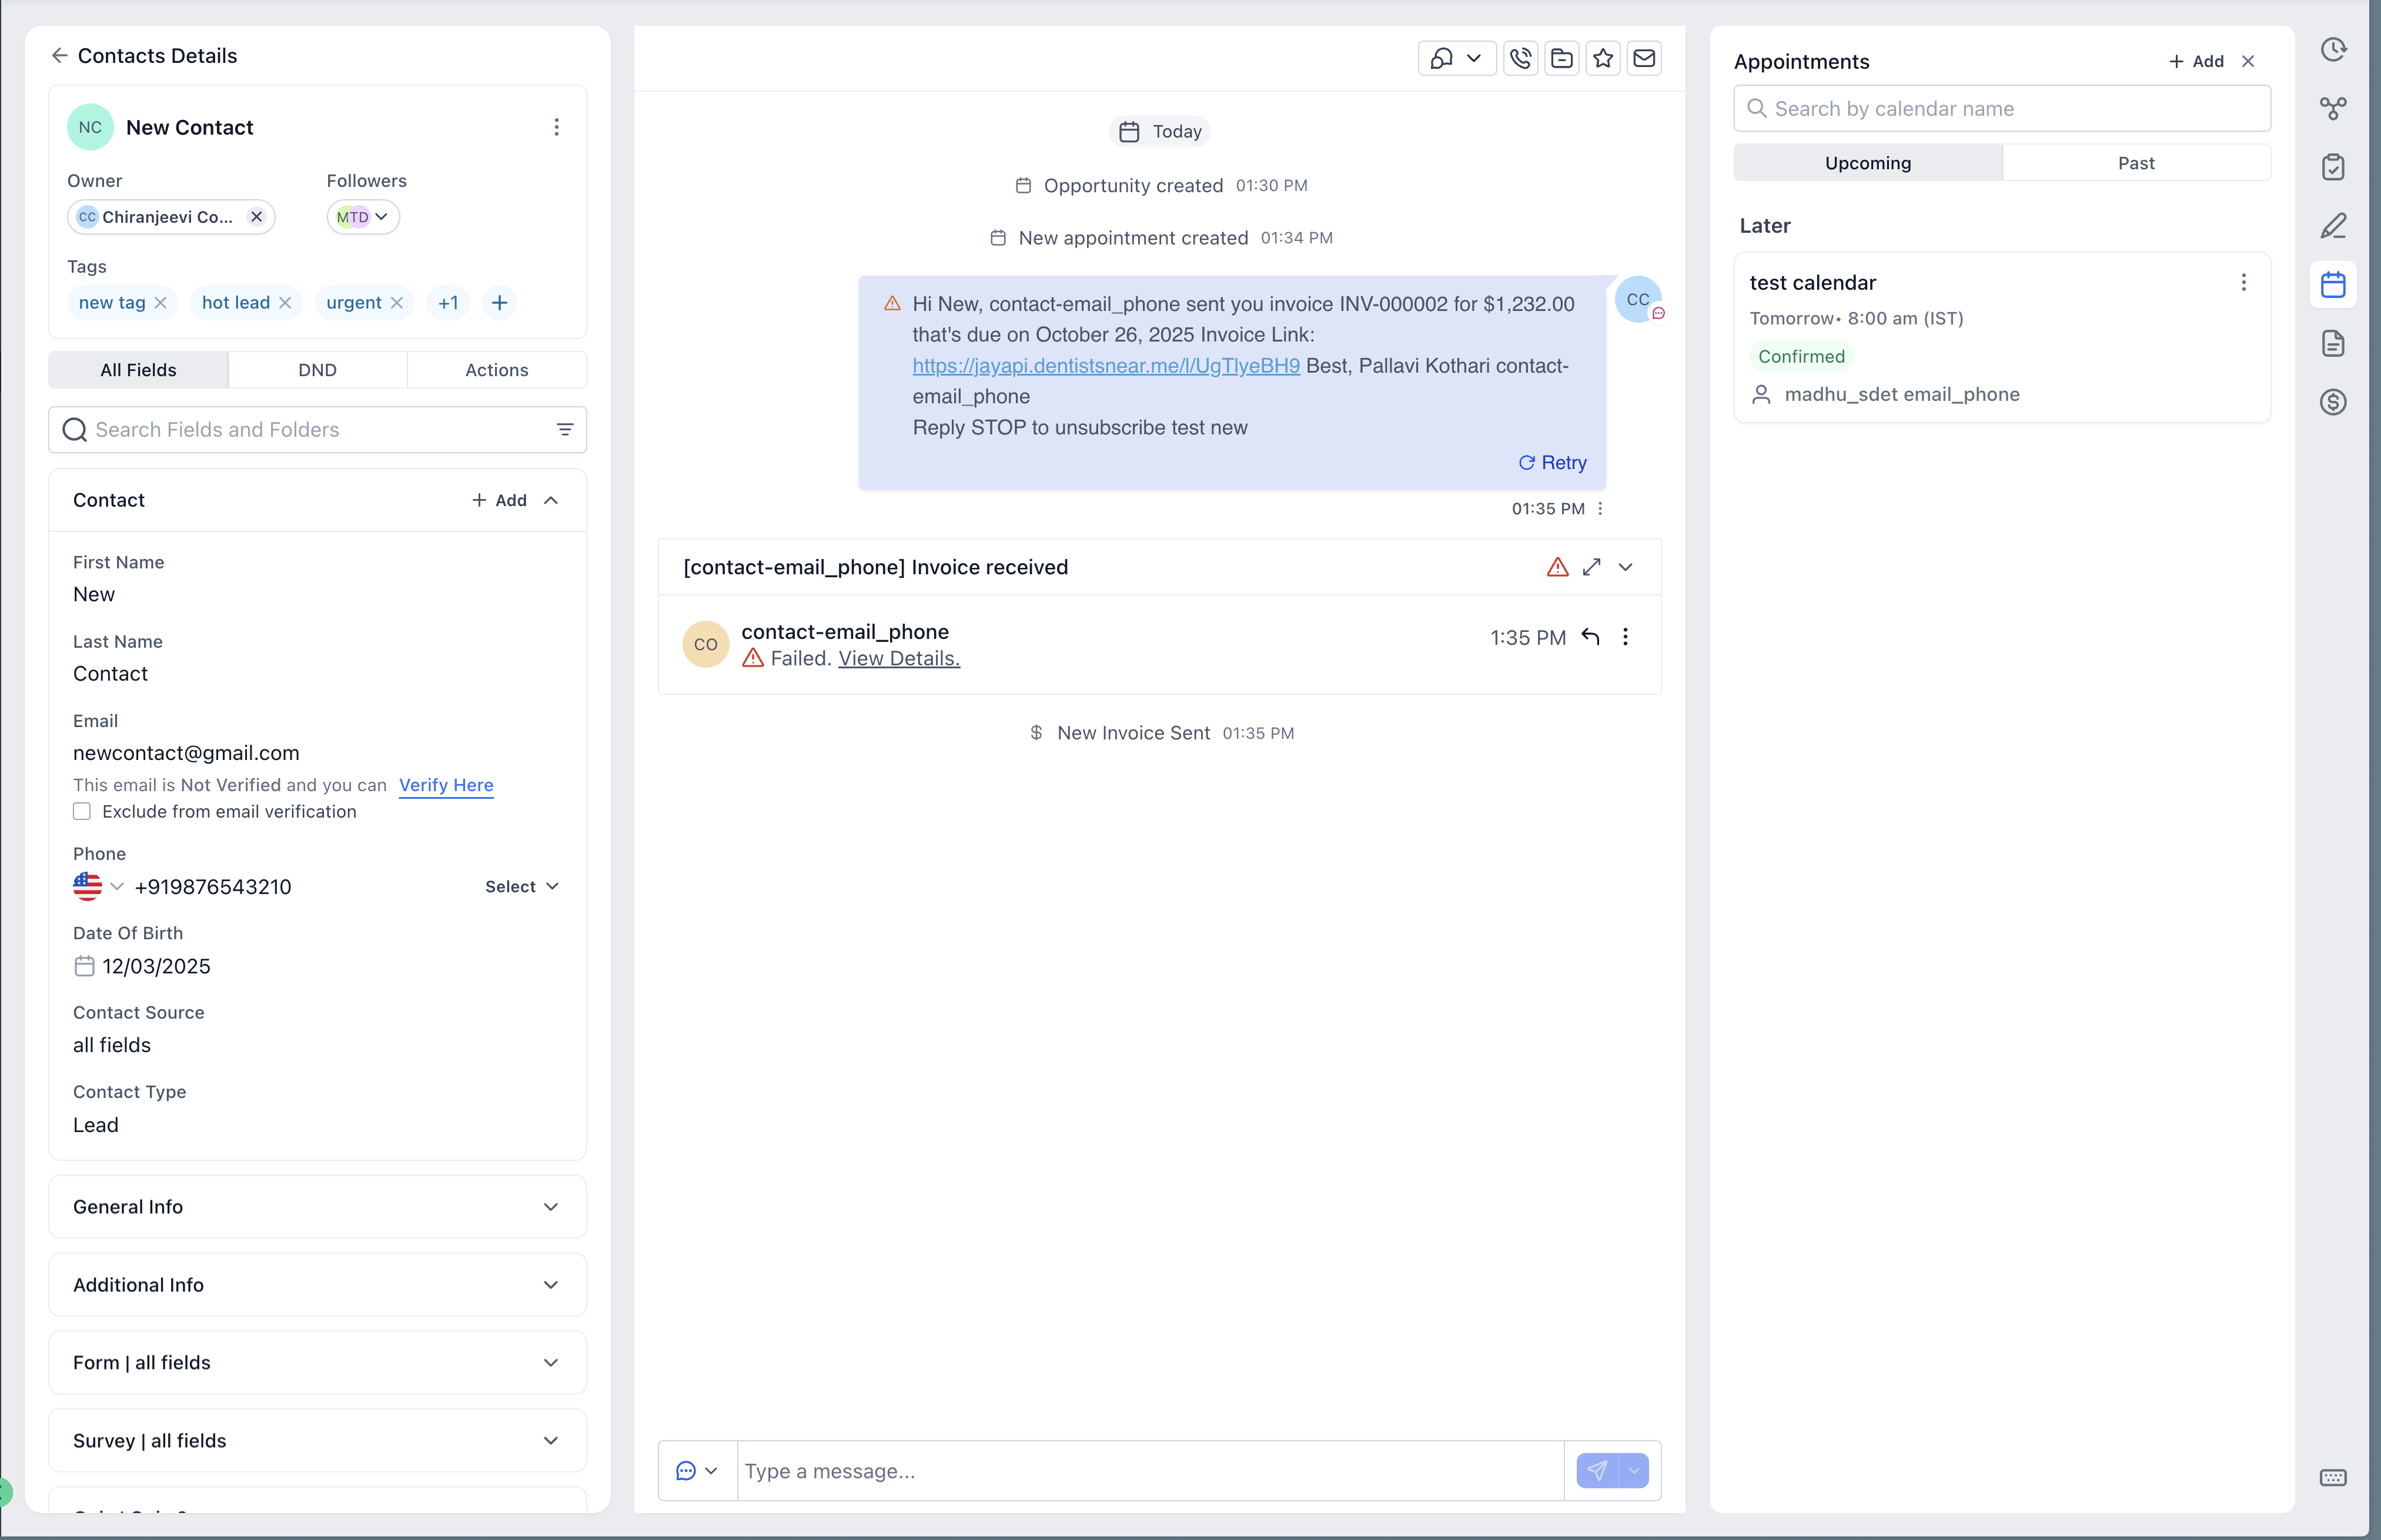2381x1540 pixels.
Task: Check Exclude from email verification
Action: (82, 811)
